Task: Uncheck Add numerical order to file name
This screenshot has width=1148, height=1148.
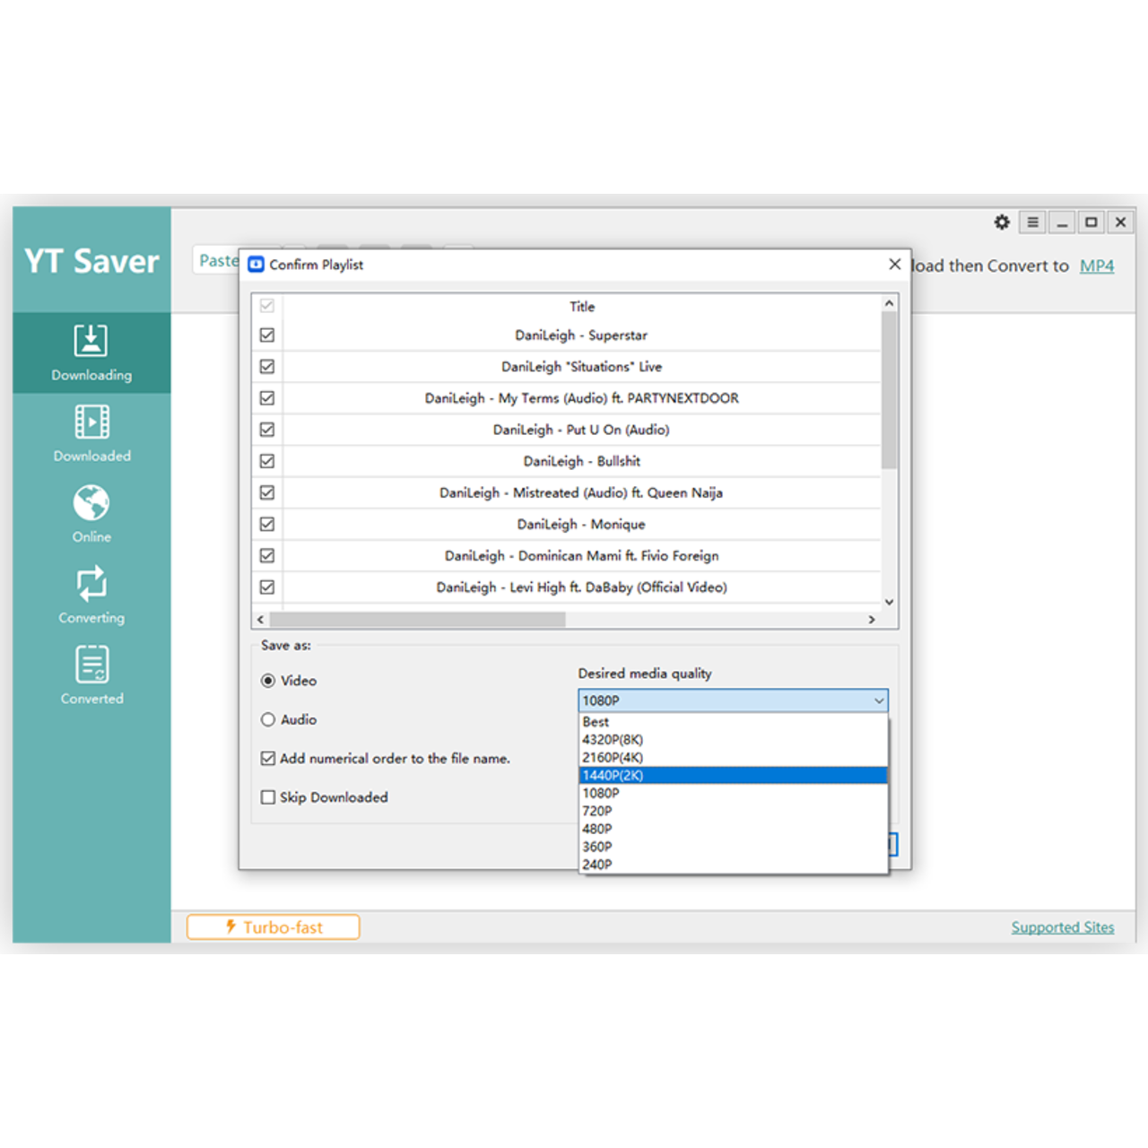Action: [x=268, y=759]
